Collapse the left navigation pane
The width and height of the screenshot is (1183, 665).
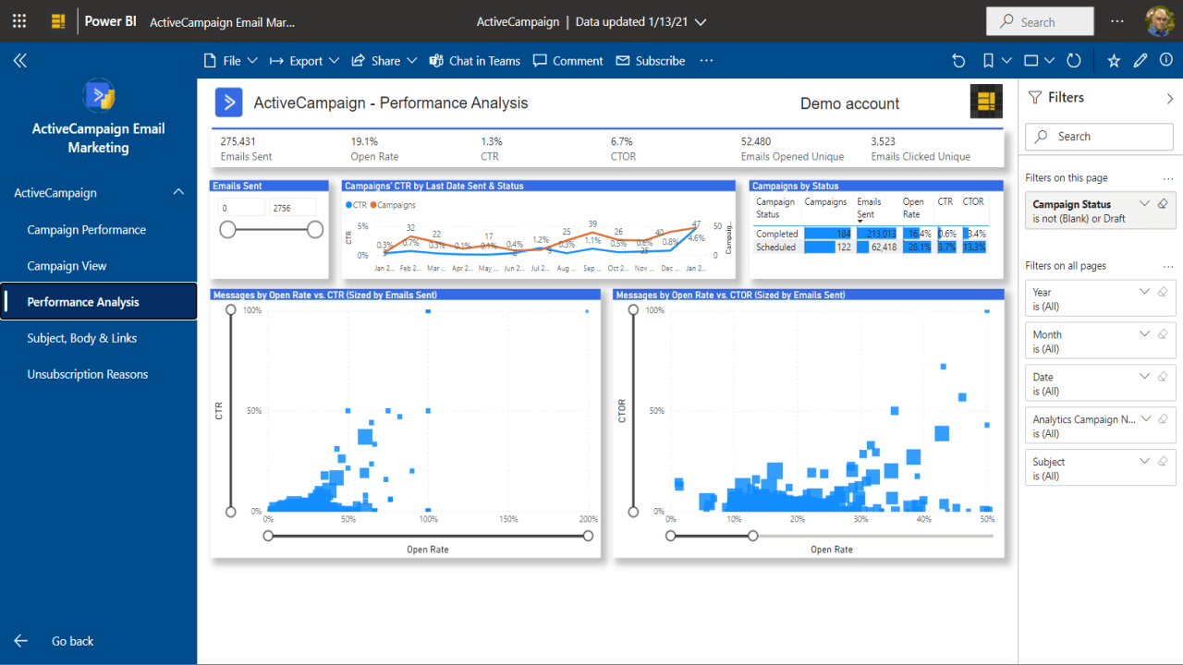(x=19, y=61)
